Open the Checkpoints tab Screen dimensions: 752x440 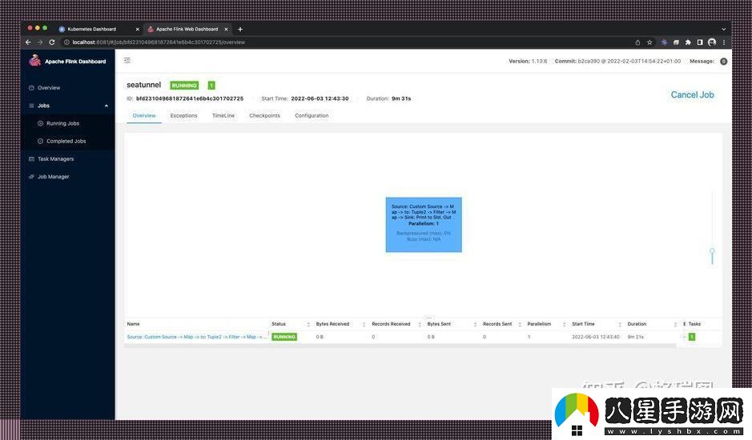[x=265, y=116]
